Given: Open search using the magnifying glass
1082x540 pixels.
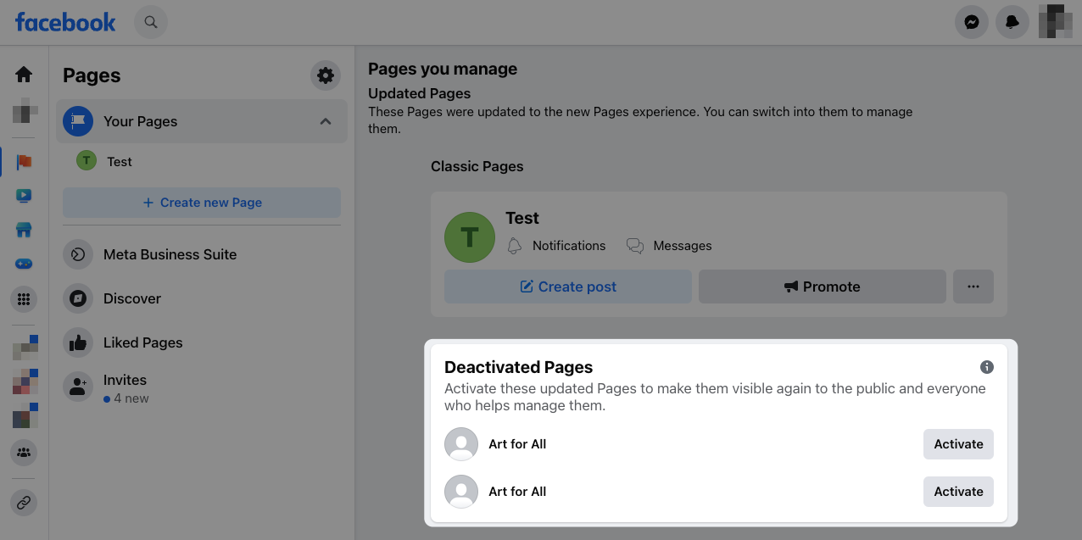Looking at the screenshot, I should click(x=150, y=22).
